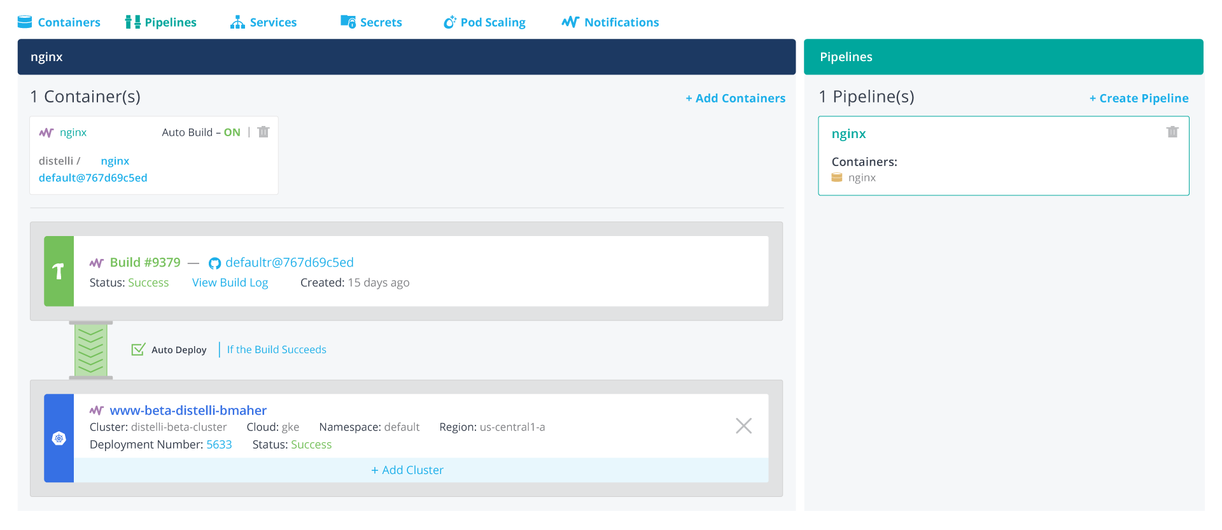Screen dimensions: 1222x530
Task: Switch to the Pod Scaling tab
Action: (x=484, y=22)
